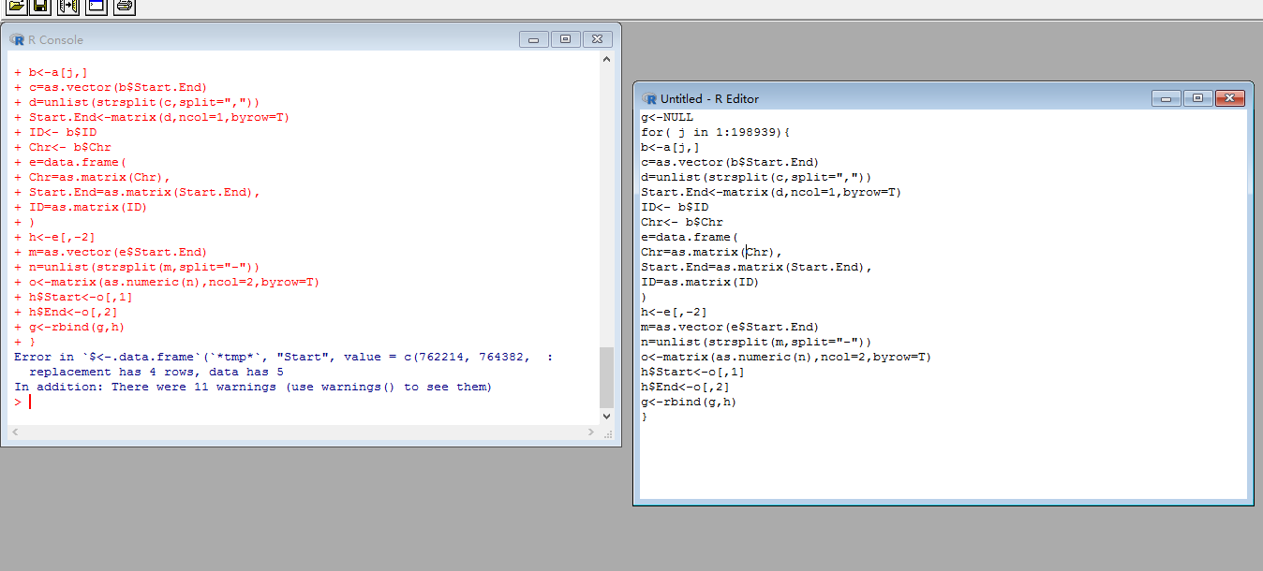Image resolution: width=1263 pixels, height=571 pixels.
Task: Click '+ ID=as.matrix(ID)' in R Console
Action: pos(81,207)
